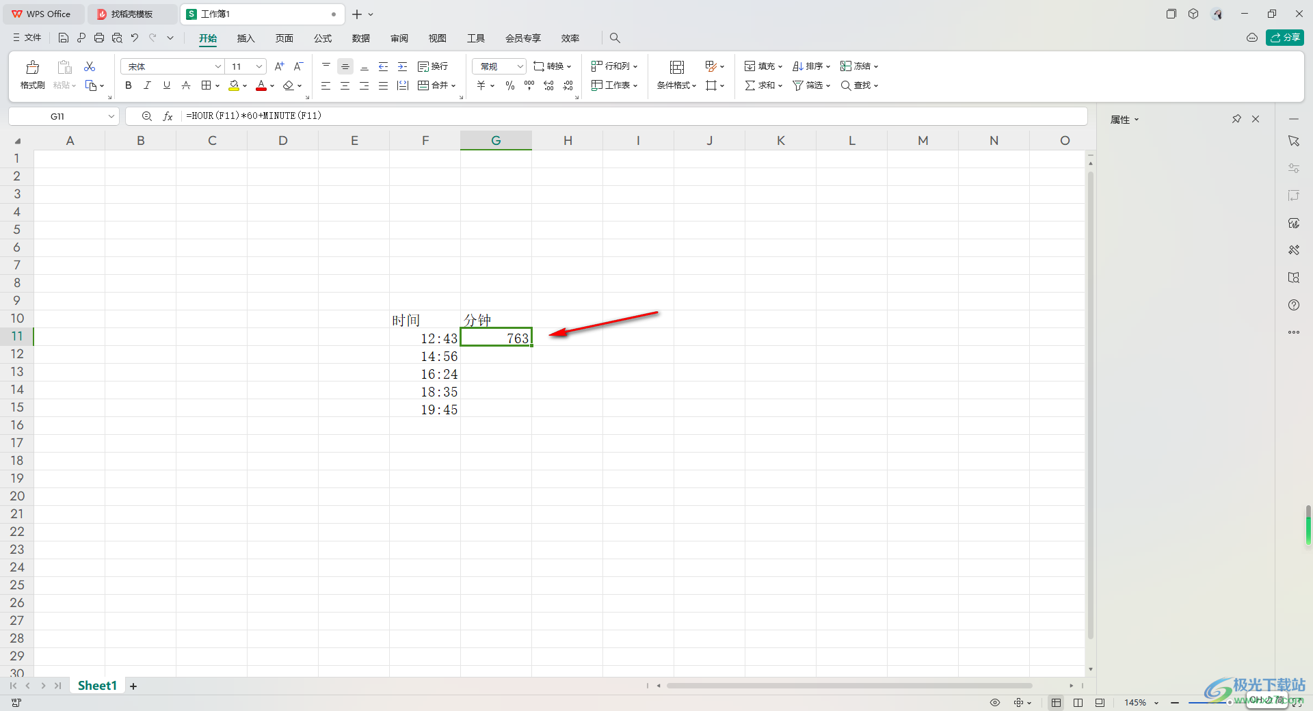This screenshot has width=1313, height=711.
Task: Click the align right icon
Action: point(364,85)
